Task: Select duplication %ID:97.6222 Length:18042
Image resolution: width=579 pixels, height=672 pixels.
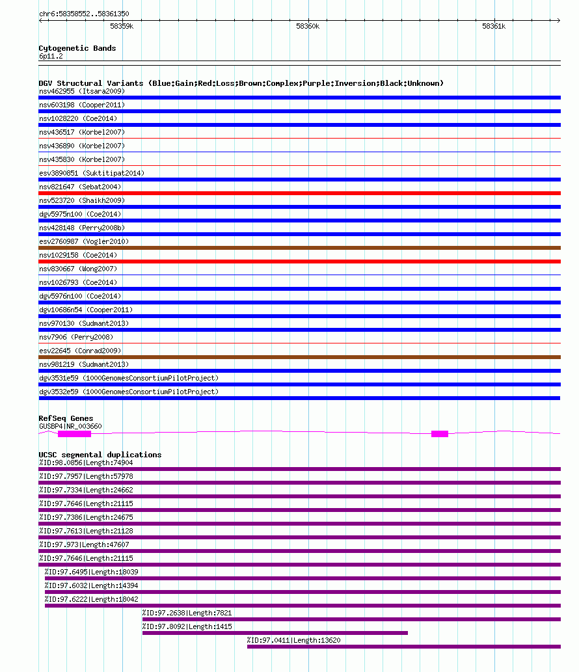Action: (92, 600)
